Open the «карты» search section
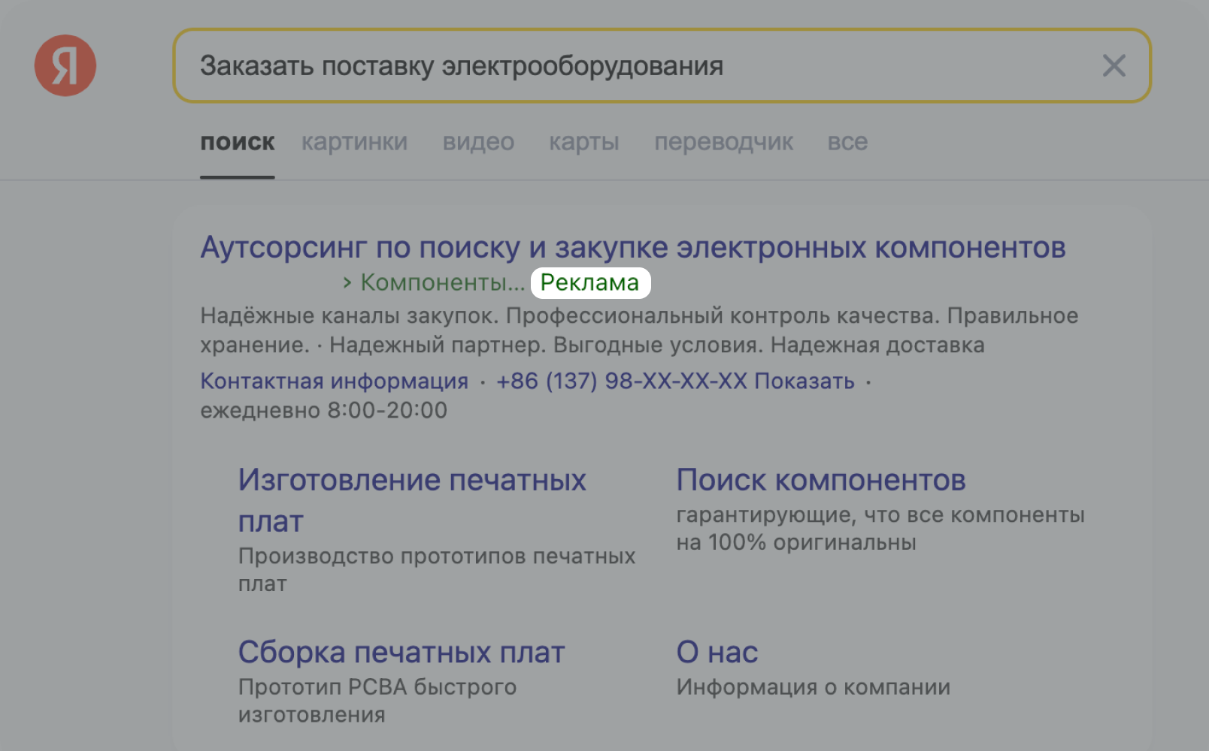This screenshot has width=1209, height=751. (x=584, y=142)
